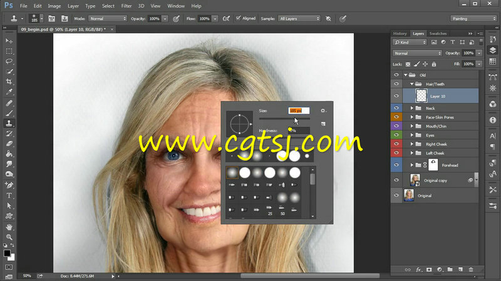501x281 pixels.
Task: Collapse the Hair/Teeth layer group
Action: pos(412,84)
